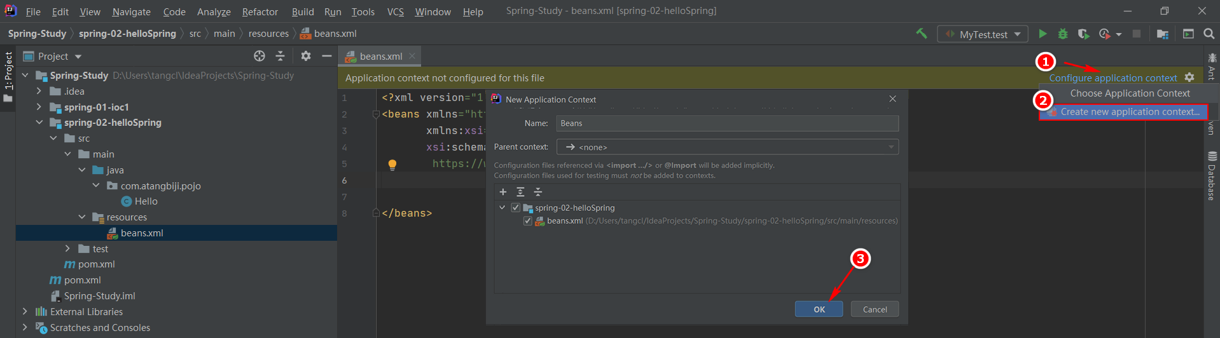This screenshot has width=1220, height=338.
Task: Click the gear beside Configure application context
Action: coord(1189,78)
